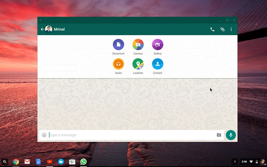Select Audio attachment option
Image resolution: width=267 pixels, height=167 pixels.
point(118,64)
